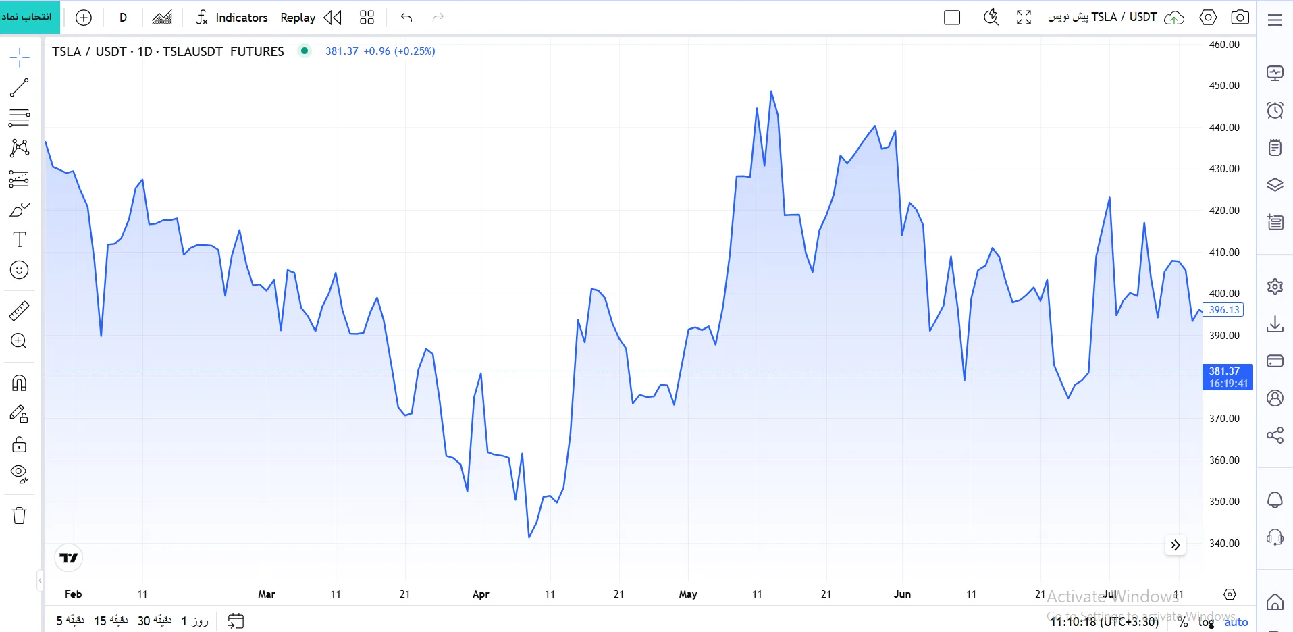Select the forecasting and projection tool
This screenshot has height=632, width=1293.
[20, 179]
